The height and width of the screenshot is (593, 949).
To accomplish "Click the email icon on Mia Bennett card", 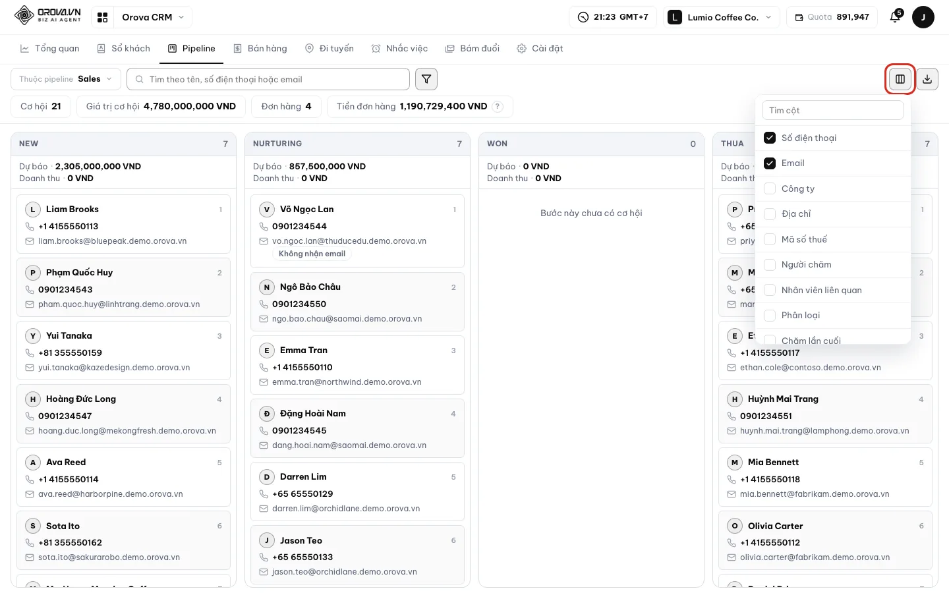I will click(732, 494).
